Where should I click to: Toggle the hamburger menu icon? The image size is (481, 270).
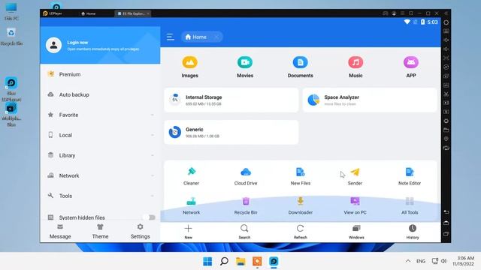(x=171, y=37)
